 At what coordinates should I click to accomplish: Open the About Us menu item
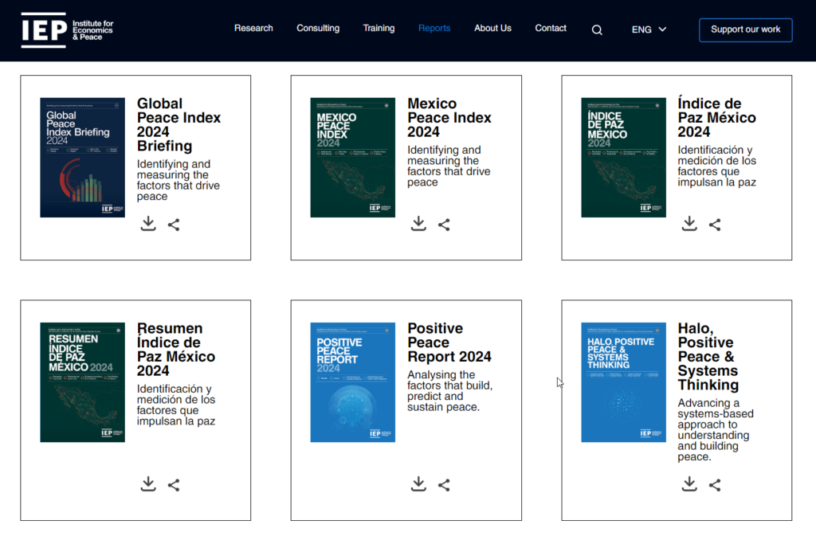492,28
